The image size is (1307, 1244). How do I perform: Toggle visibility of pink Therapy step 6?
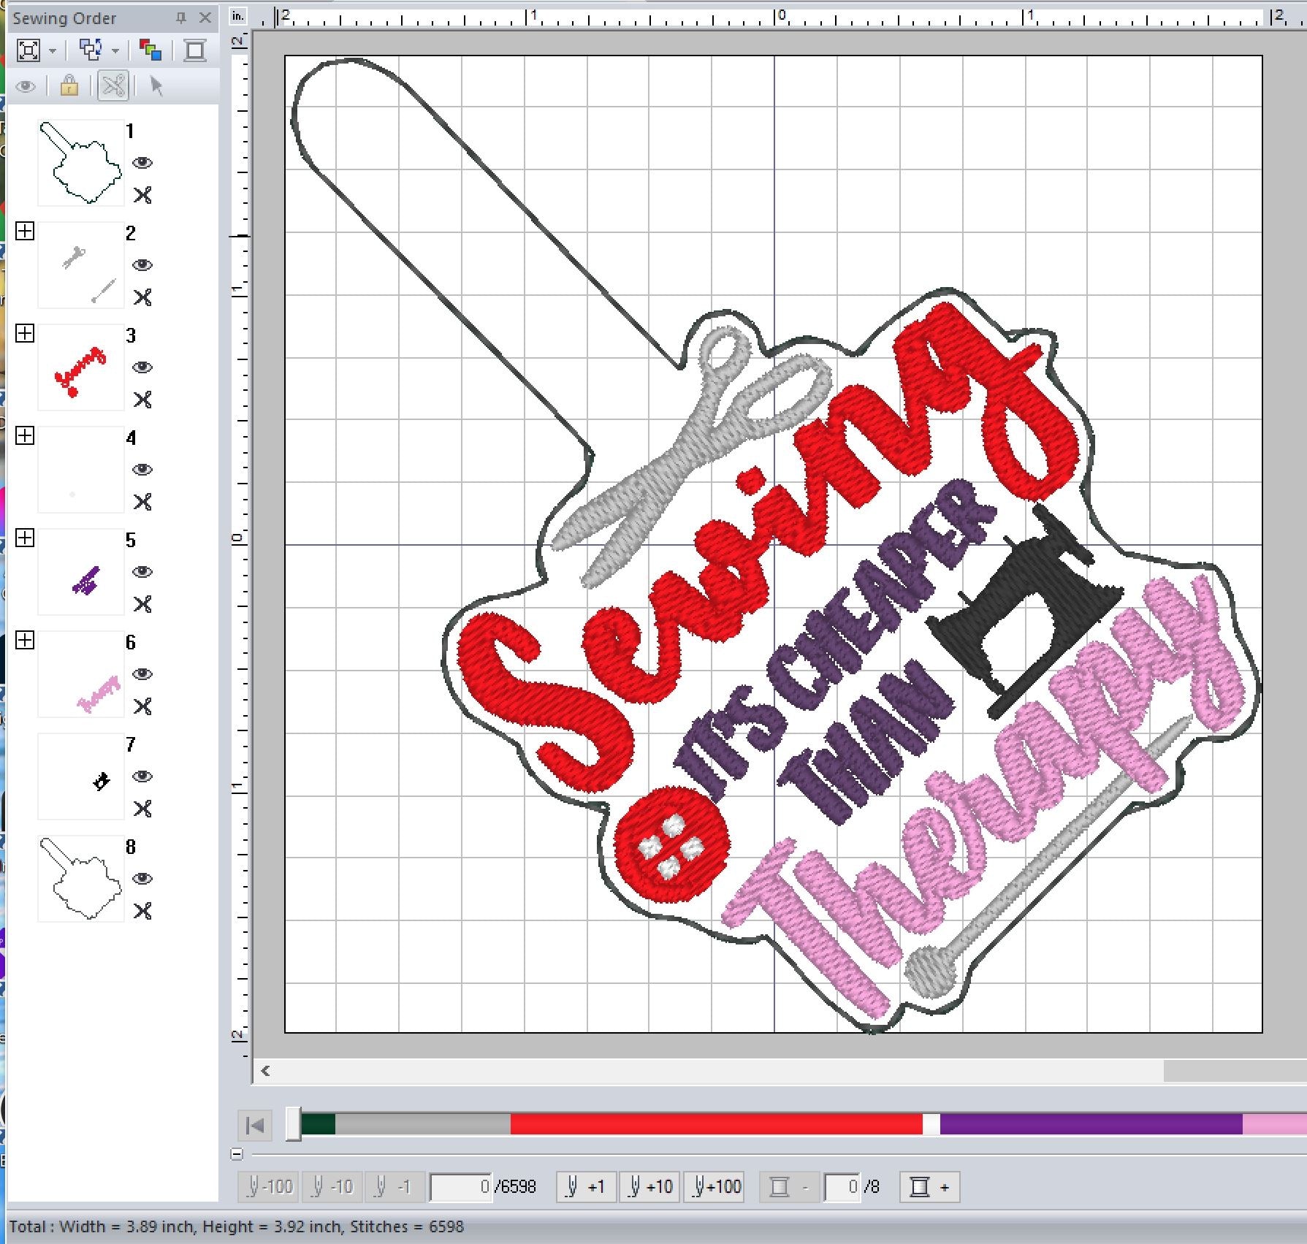142,673
